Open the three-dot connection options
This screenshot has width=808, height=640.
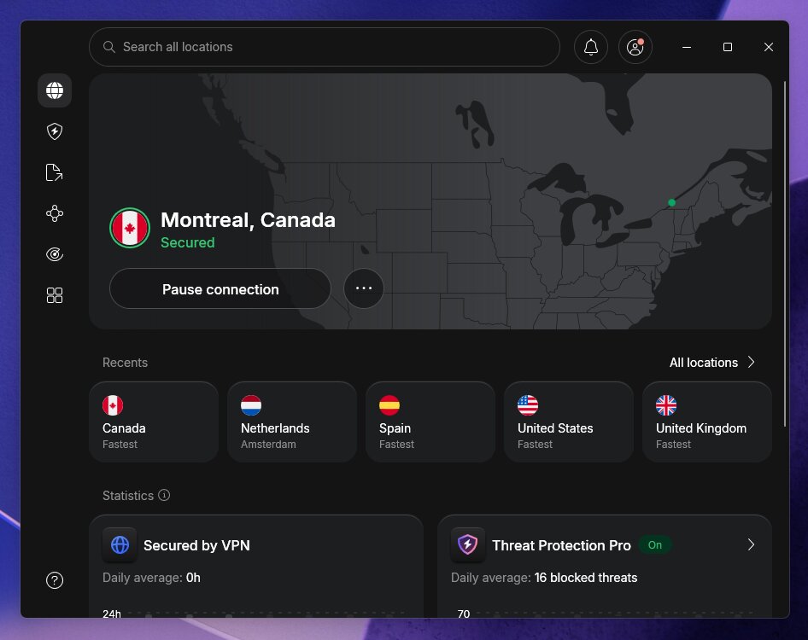[364, 288]
